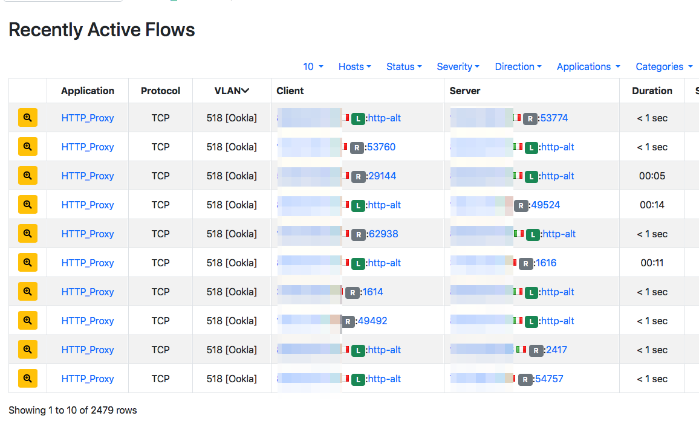
Task: Open flow details for client port 29144 row
Action: (x=28, y=175)
